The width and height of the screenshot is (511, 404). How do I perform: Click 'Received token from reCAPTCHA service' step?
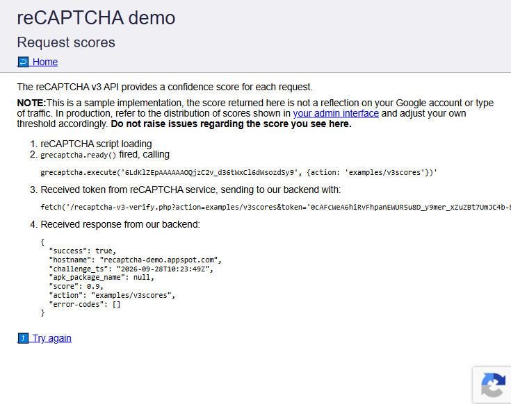pos(190,190)
